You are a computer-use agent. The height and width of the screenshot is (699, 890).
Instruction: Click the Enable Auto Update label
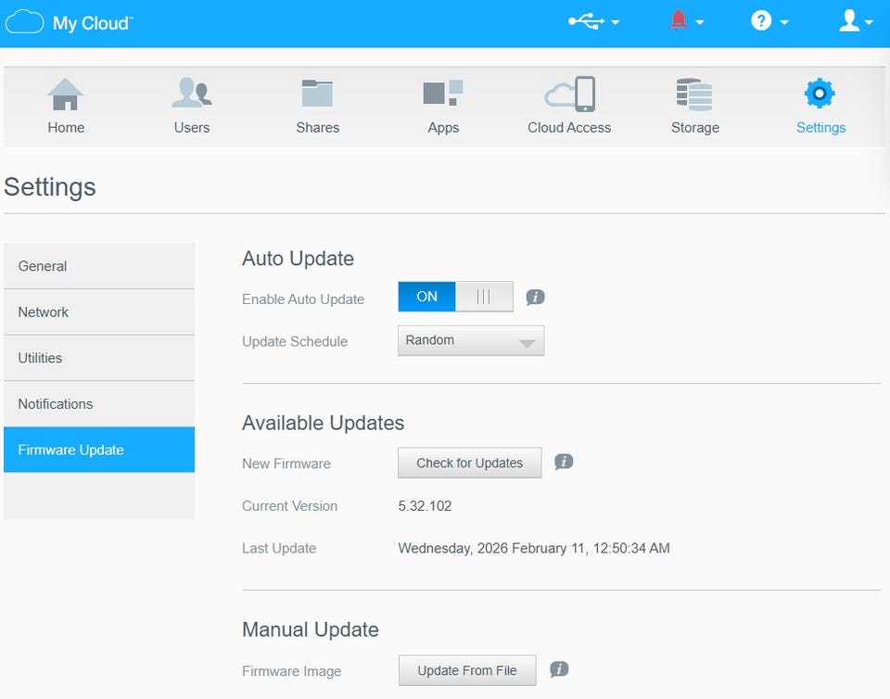click(303, 299)
